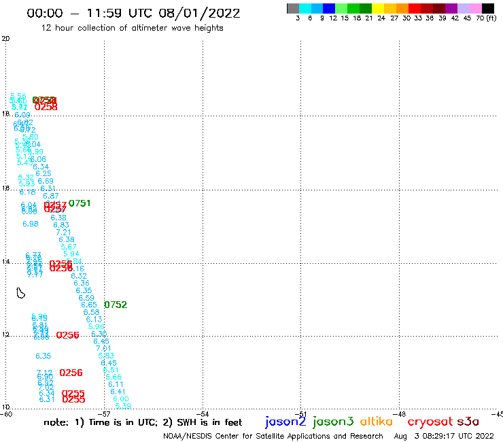Click the Barbados island outline
The image size is (503, 442).
tap(20, 293)
